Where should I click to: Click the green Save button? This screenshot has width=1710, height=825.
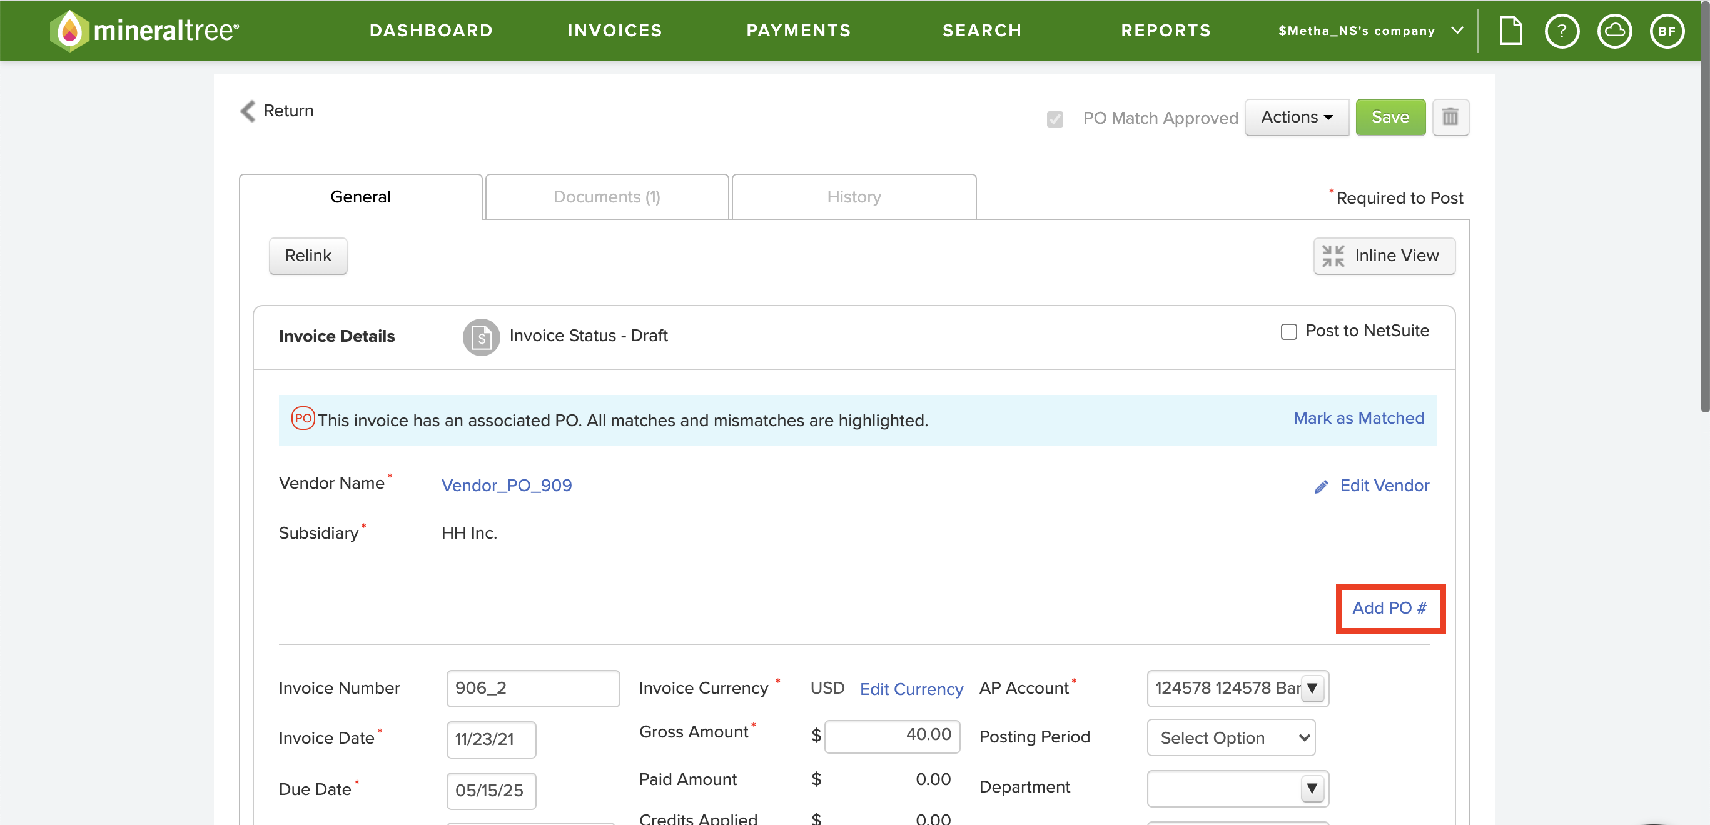[x=1389, y=117]
